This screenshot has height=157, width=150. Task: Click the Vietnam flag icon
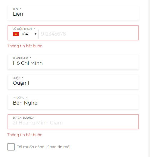[x=16, y=34]
